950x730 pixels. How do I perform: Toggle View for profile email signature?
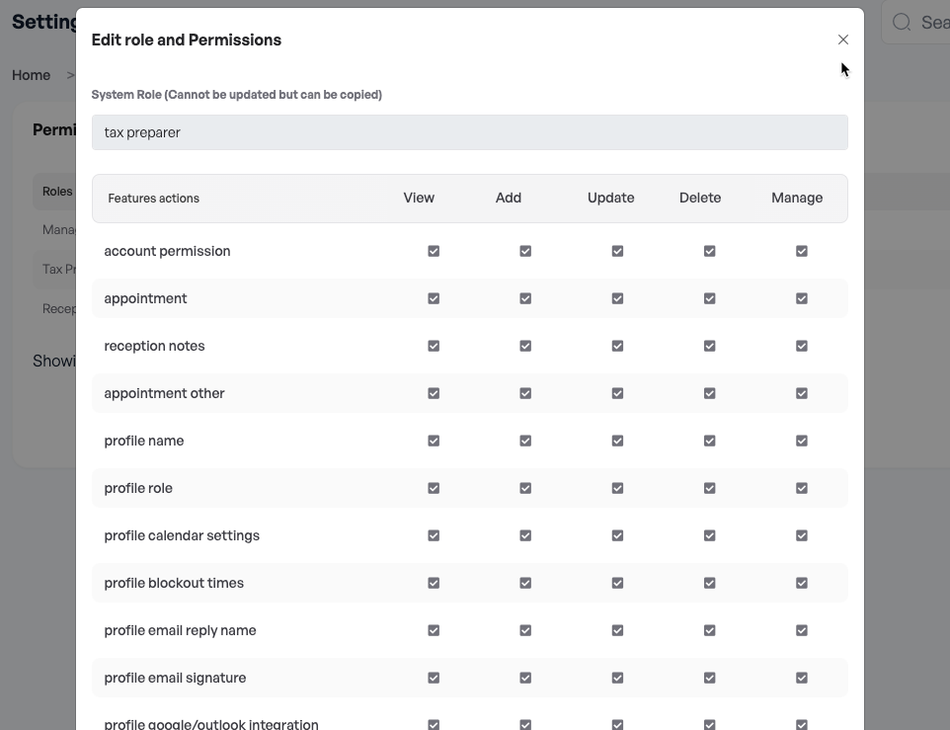coord(434,678)
